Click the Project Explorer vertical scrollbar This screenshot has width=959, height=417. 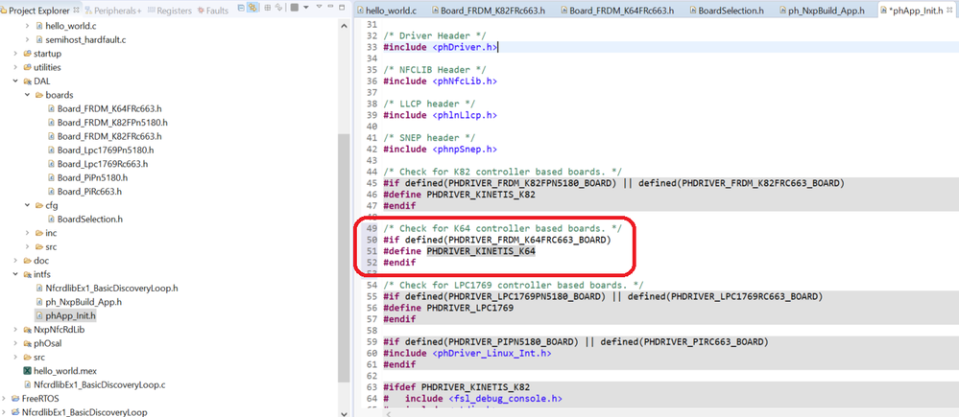(343, 258)
